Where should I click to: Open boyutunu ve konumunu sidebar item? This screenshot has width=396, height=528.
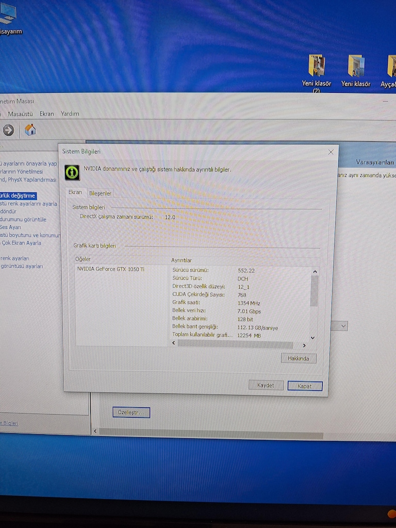coord(30,235)
